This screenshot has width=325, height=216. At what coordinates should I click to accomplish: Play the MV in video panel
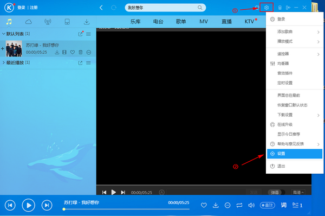tap(114, 192)
